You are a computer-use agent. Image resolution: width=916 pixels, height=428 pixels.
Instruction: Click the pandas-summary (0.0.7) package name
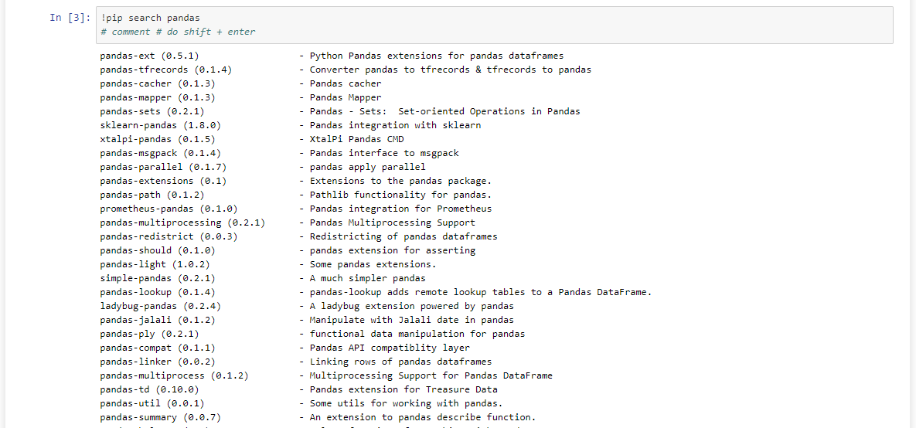pyautogui.click(x=160, y=417)
